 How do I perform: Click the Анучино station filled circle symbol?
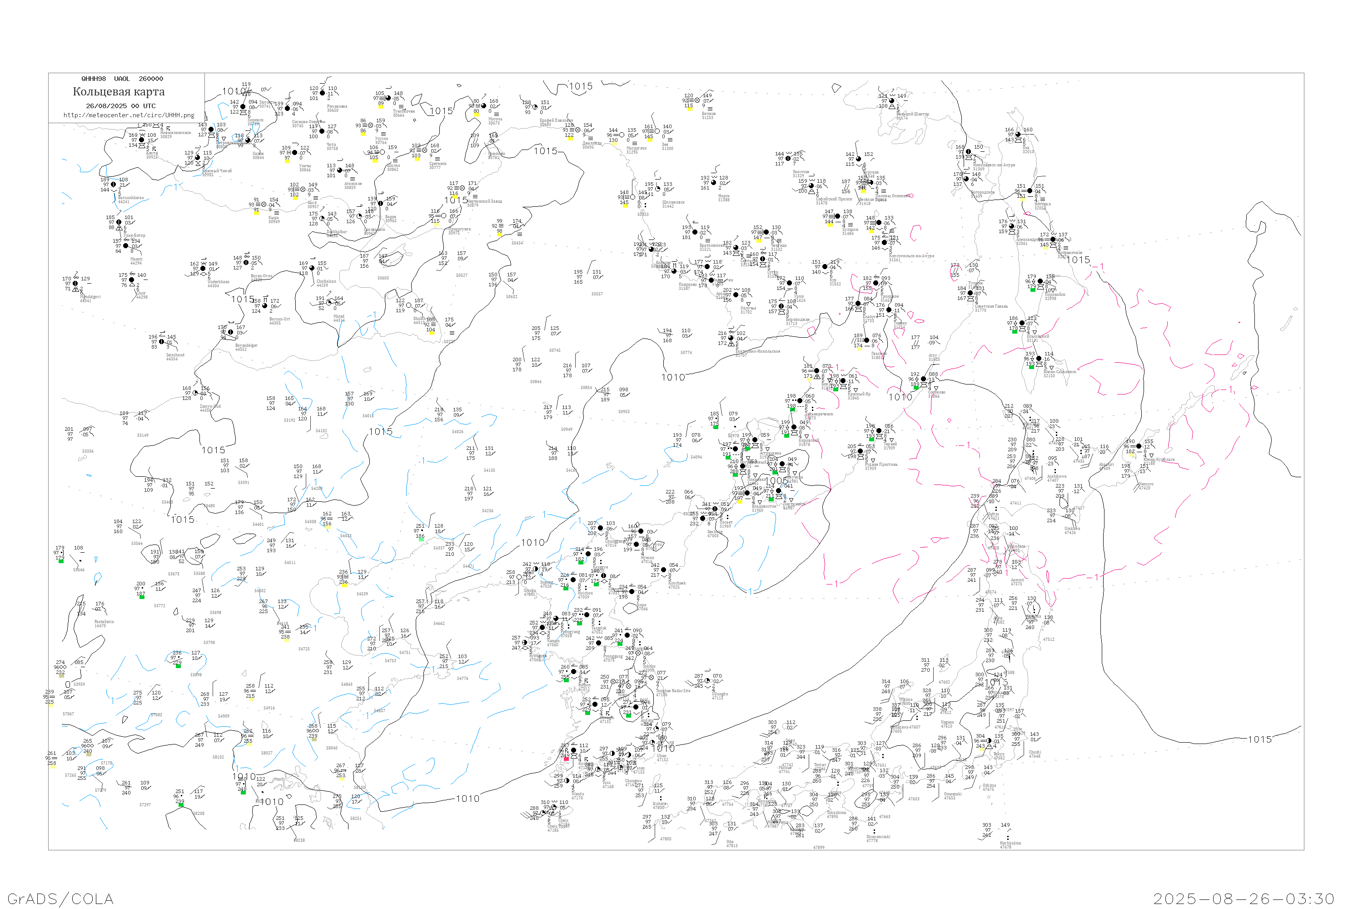(782, 464)
